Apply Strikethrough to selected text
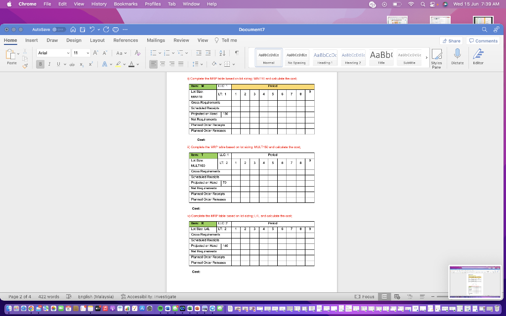Screen dimensions: 506x316 click(73, 64)
